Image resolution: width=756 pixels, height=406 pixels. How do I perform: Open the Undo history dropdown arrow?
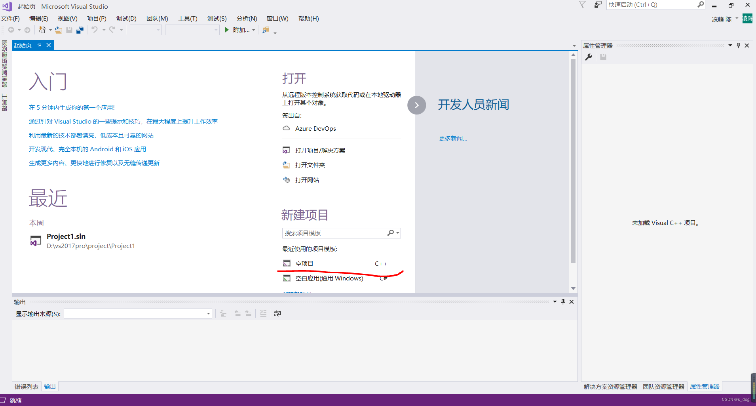104,30
